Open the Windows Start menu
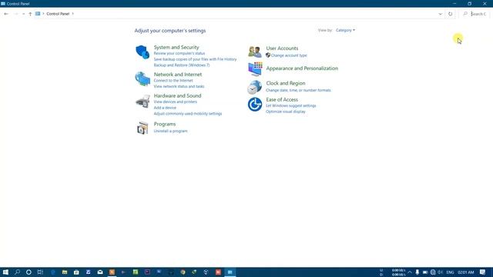The height and width of the screenshot is (277, 493). click(x=5, y=272)
